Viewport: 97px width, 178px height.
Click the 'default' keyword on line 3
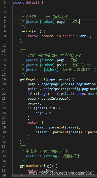coord(33,3)
